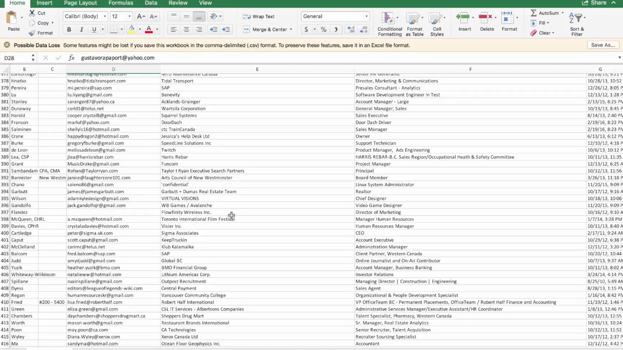Click the Cut scissors icon
623x350 pixels.
[x=32, y=13]
